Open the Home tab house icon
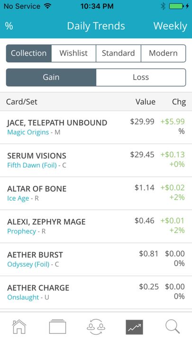This screenshot has width=192, height=341. click(x=19, y=327)
